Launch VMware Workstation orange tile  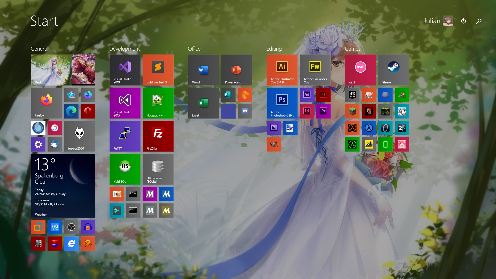(x=38, y=227)
